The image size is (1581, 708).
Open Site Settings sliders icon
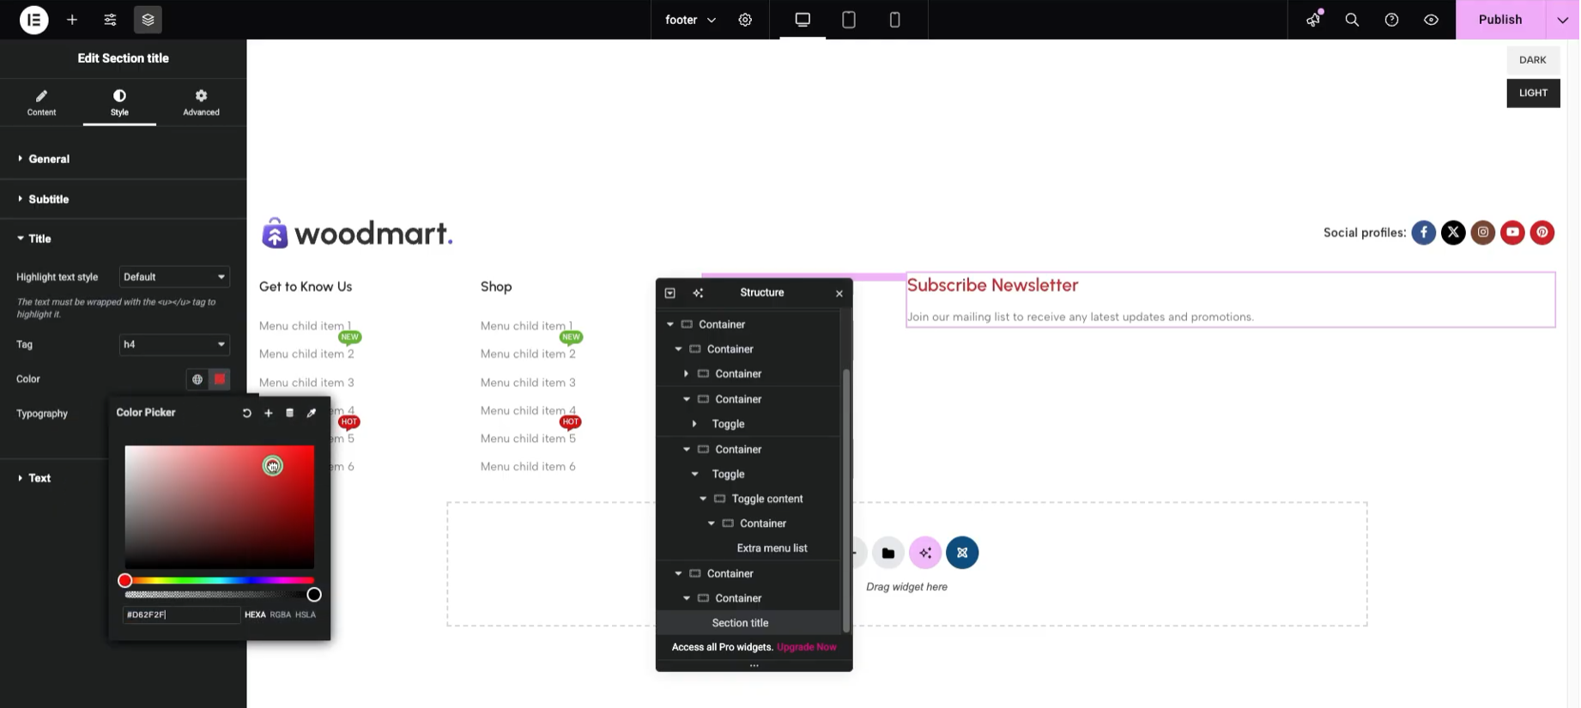point(110,20)
